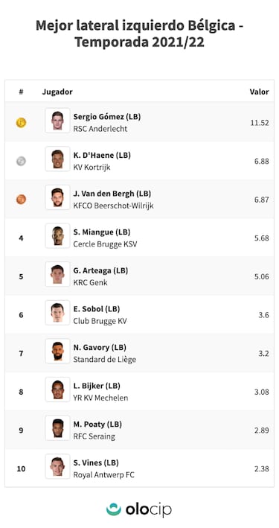The image size is (279, 528).
Task: Open the L. Bijker (LB) player name
Action: click(x=97, y=386)
